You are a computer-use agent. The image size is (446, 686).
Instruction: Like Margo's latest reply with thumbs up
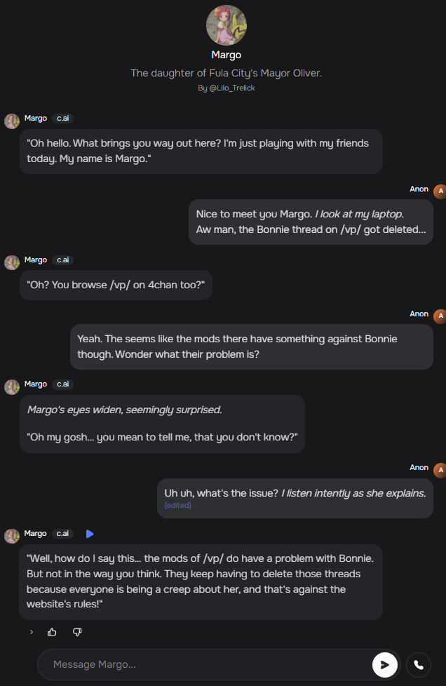tap(52, 632)
